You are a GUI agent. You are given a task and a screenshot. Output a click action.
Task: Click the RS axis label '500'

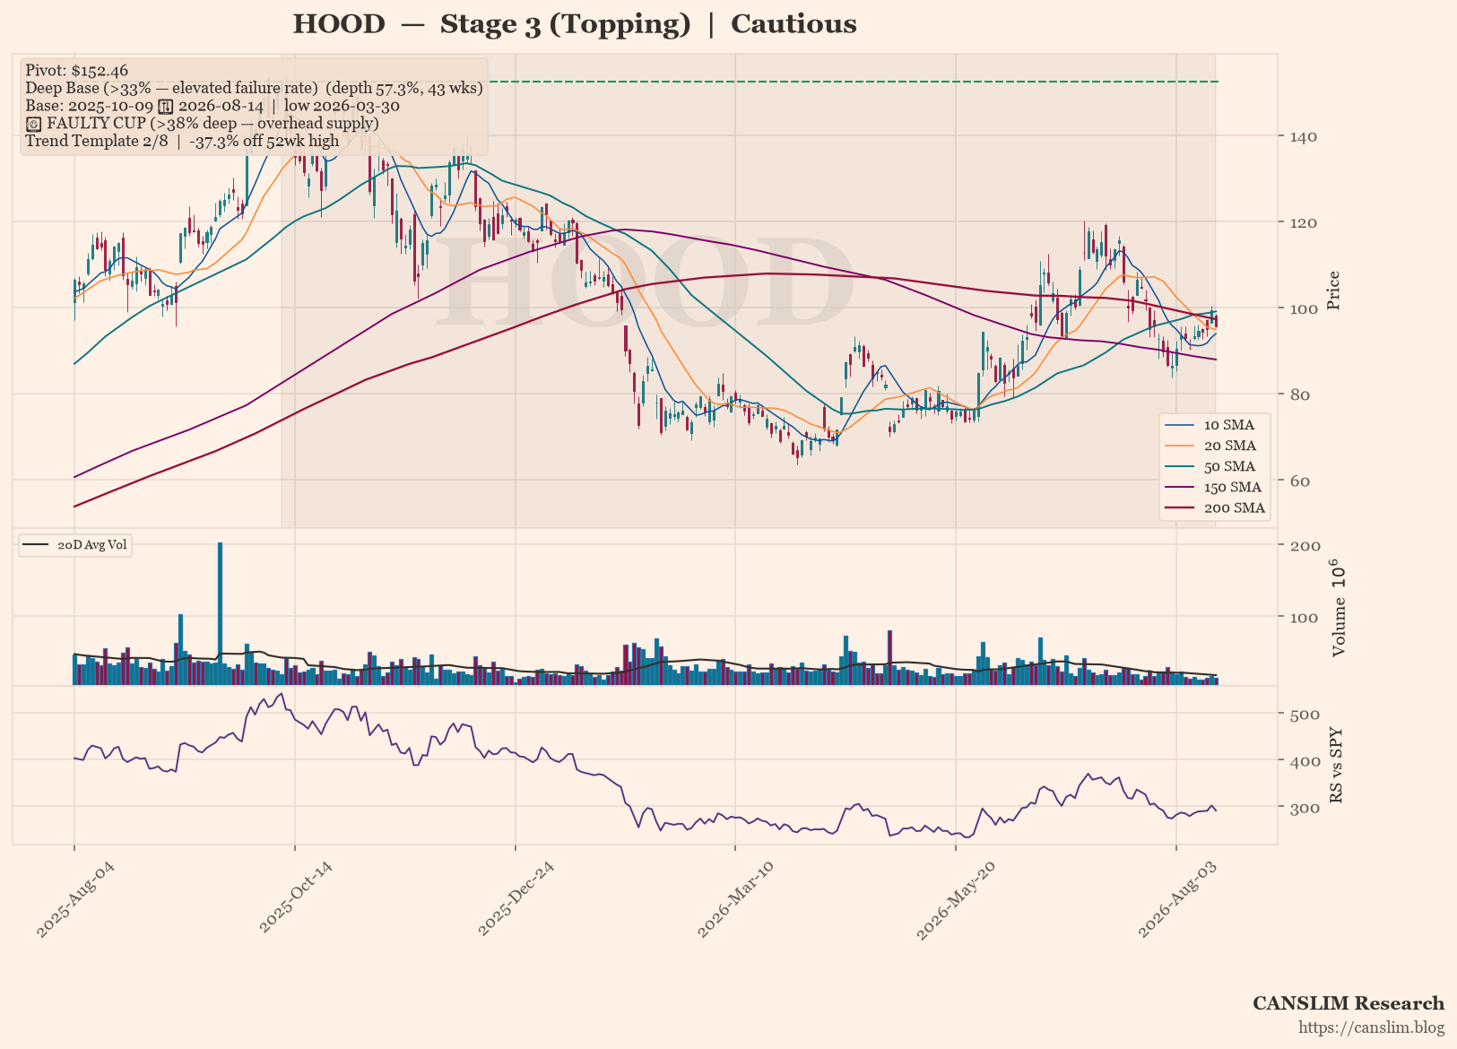tap(1305, 715)
